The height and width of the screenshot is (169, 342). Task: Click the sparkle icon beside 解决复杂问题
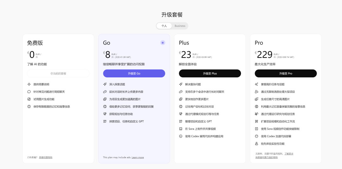coord(180,84)
